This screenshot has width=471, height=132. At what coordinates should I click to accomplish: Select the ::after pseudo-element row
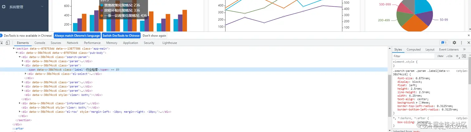click(x=18, y=129)
